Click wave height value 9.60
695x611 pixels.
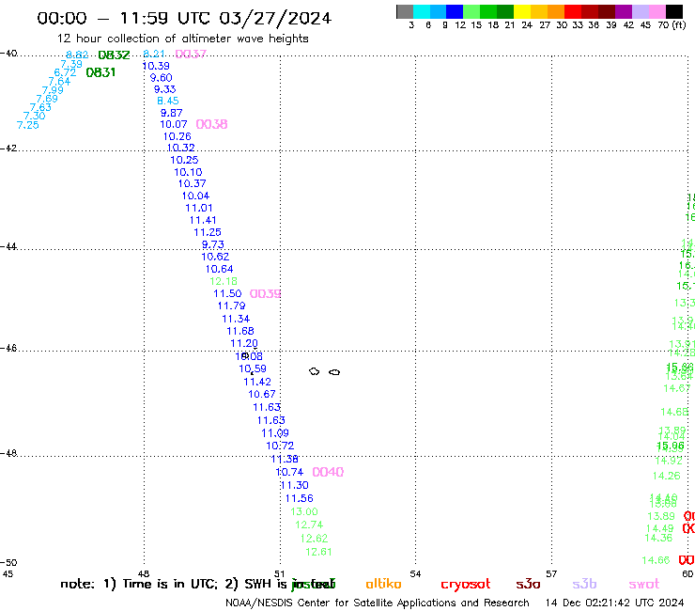point(161,78)
